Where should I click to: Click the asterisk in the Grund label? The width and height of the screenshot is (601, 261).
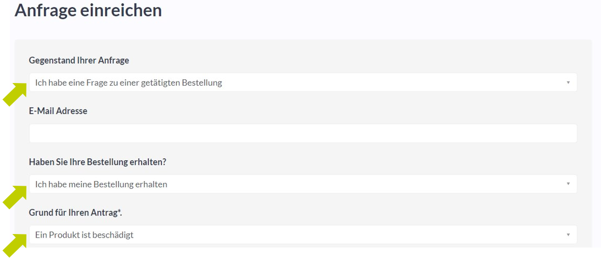(x=119, y=211)
